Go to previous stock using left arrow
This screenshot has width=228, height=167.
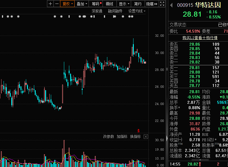[x=171, y=5]
